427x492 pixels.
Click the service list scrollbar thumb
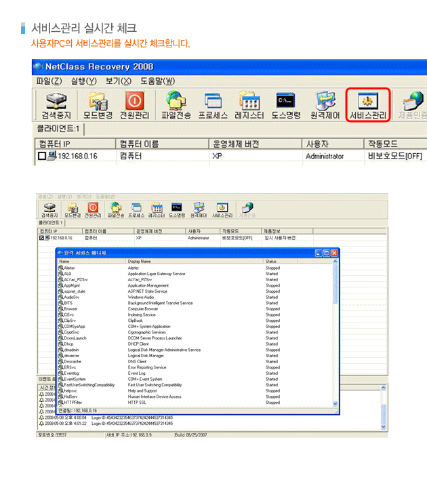pyautogui.click(x=335, y=284)
